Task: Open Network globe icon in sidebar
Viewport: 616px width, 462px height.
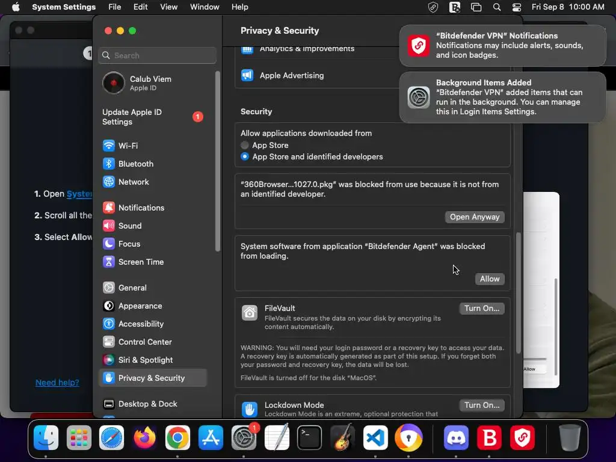Action: click(x=109, y=182)
